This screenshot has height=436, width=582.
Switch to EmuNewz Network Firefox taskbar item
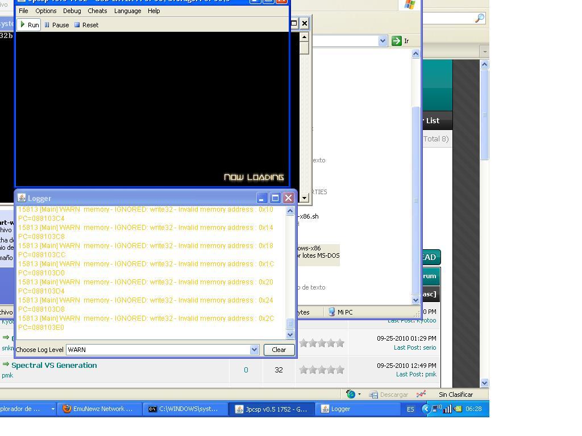[x=99, y=409]
